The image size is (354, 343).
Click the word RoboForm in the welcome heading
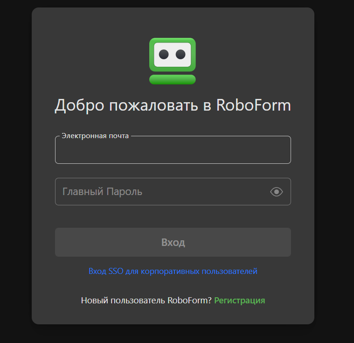pyautogui.click(x=254, y=105)
